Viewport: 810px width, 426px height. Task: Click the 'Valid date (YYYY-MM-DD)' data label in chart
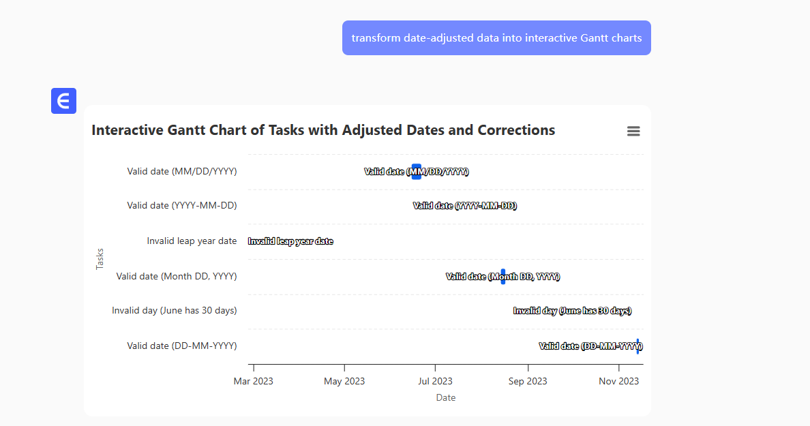click(x=464, y=206)
